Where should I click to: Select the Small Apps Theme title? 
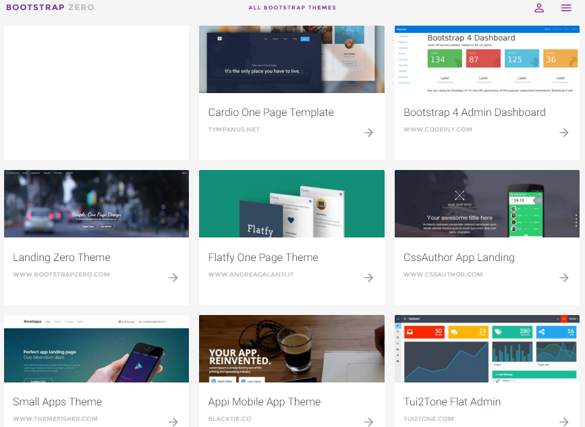click(57, 401)
